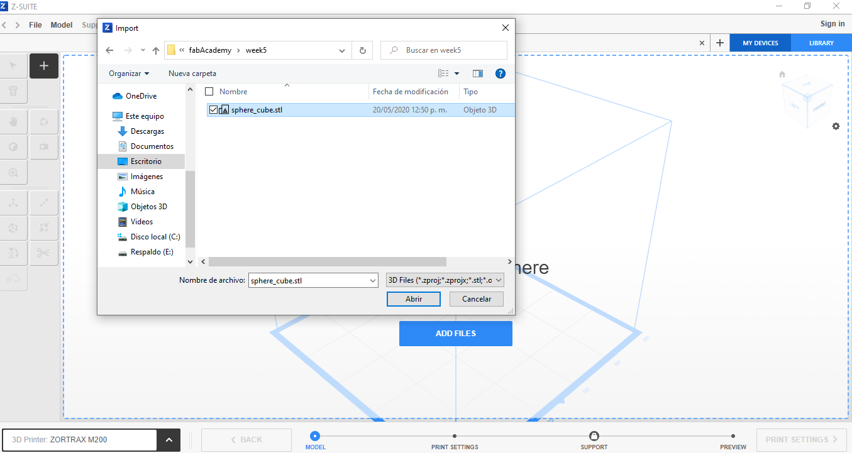Open the view options dropdown arrow
852x453 pixels.
pyautogui.click(x=456, y=74)
